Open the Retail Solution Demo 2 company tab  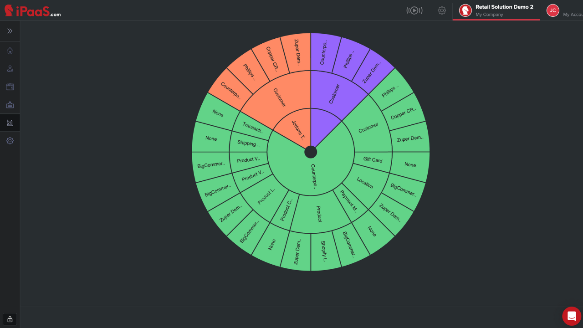click(x=496, y=10)
